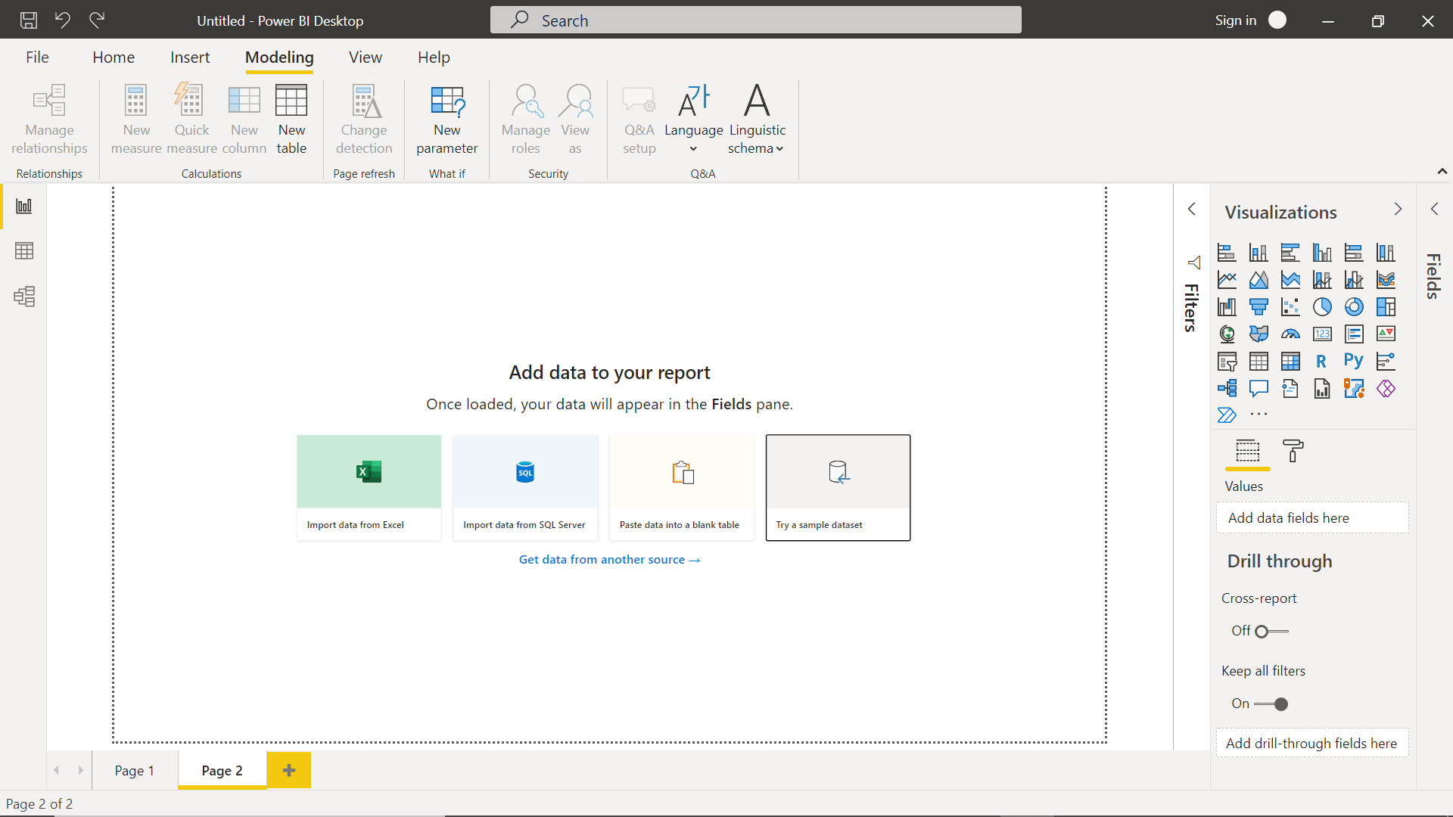
Task: Click Add drill-through fields here field
Action: point(1313,742)
